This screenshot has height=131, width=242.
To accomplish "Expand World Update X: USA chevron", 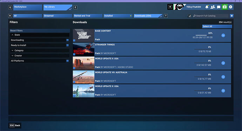I will [223, 91].
